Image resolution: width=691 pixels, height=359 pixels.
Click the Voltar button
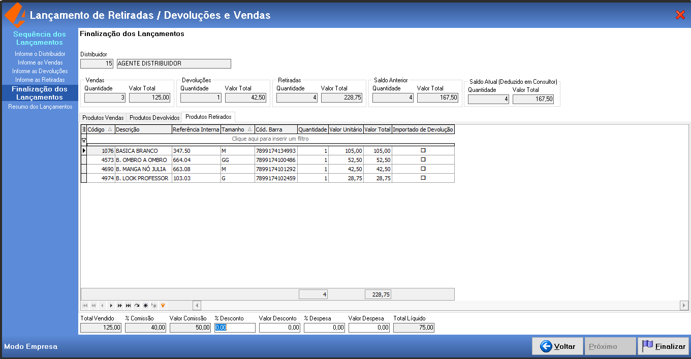[558, 346]
